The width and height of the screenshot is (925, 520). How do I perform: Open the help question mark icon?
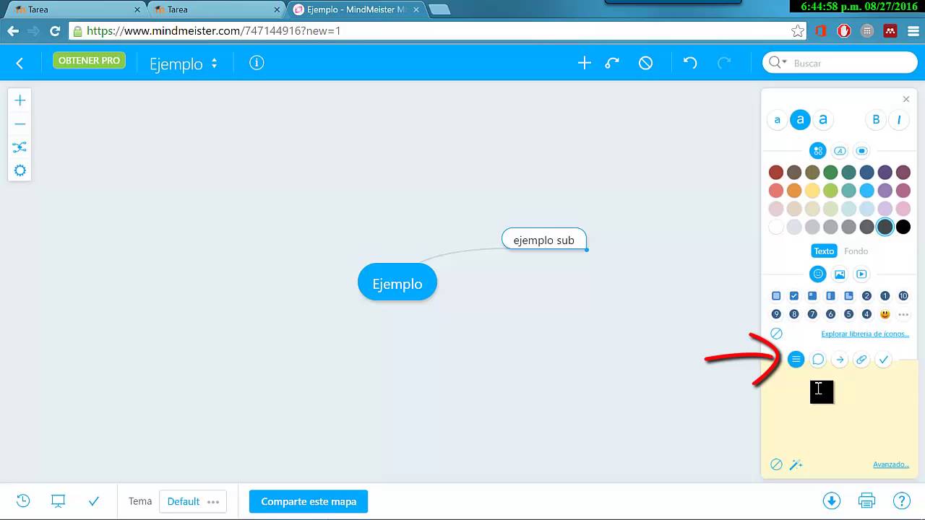point(901,500)
